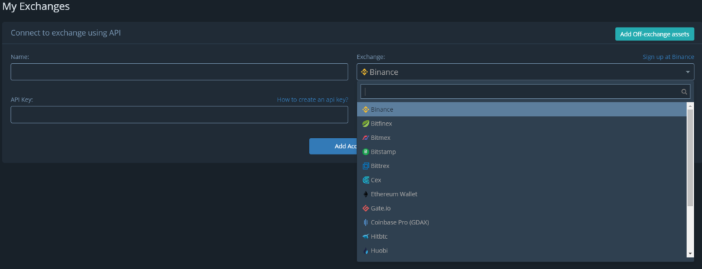Select Bitfinex from exchange list
Viewport: 702px width, 269px height.
pos(522,124)
